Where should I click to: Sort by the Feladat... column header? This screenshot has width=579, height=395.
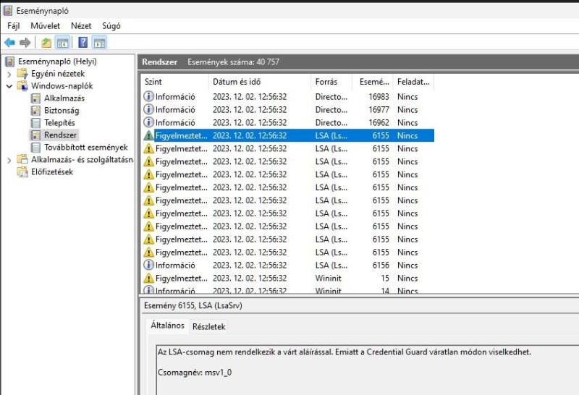(x=413, y=82)
